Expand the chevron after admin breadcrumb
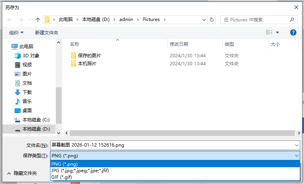Viewport: 304px width, 184px height. [x=138, y=19]
